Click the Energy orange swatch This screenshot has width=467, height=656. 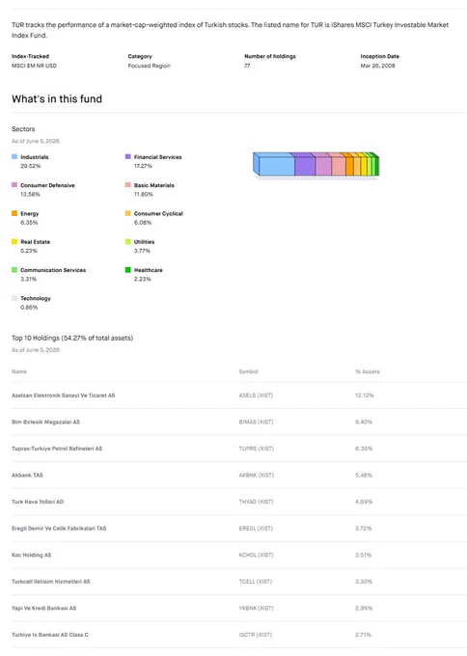[14, 213]
